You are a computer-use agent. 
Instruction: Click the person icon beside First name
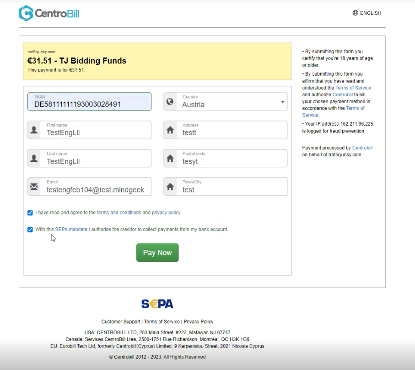[x=34, y=130]
